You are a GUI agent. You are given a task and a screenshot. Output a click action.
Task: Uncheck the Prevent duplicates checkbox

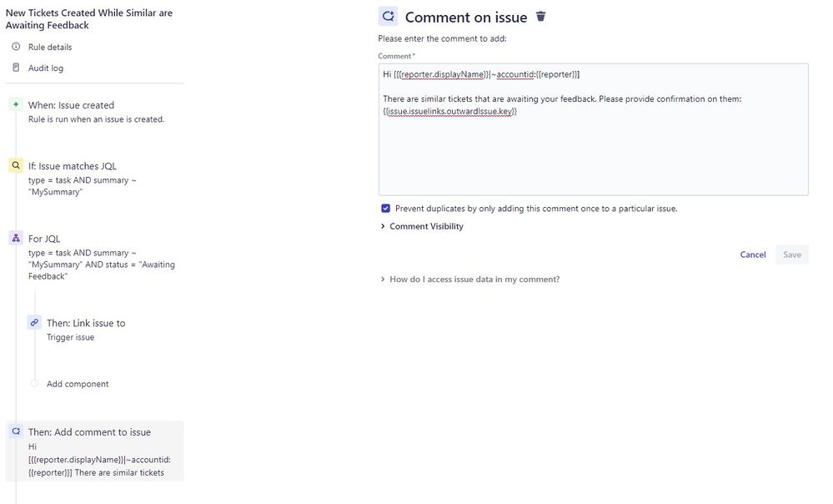coord(386,209)
